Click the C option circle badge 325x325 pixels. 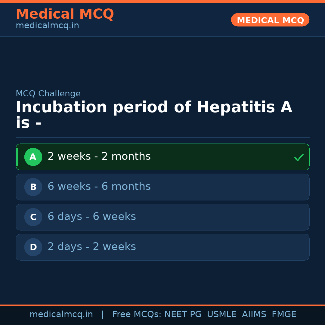tap(33, 217)
